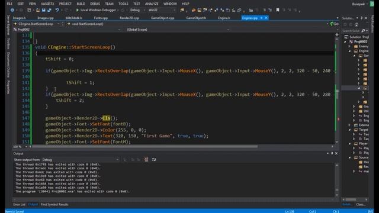Image resolution: width=379 pixels, height=213 pixels.
Task: Click the Go button in navigation bar
Action: [334, 24]
